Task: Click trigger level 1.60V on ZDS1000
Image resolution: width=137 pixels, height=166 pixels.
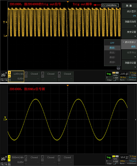Action: (116, 78)
